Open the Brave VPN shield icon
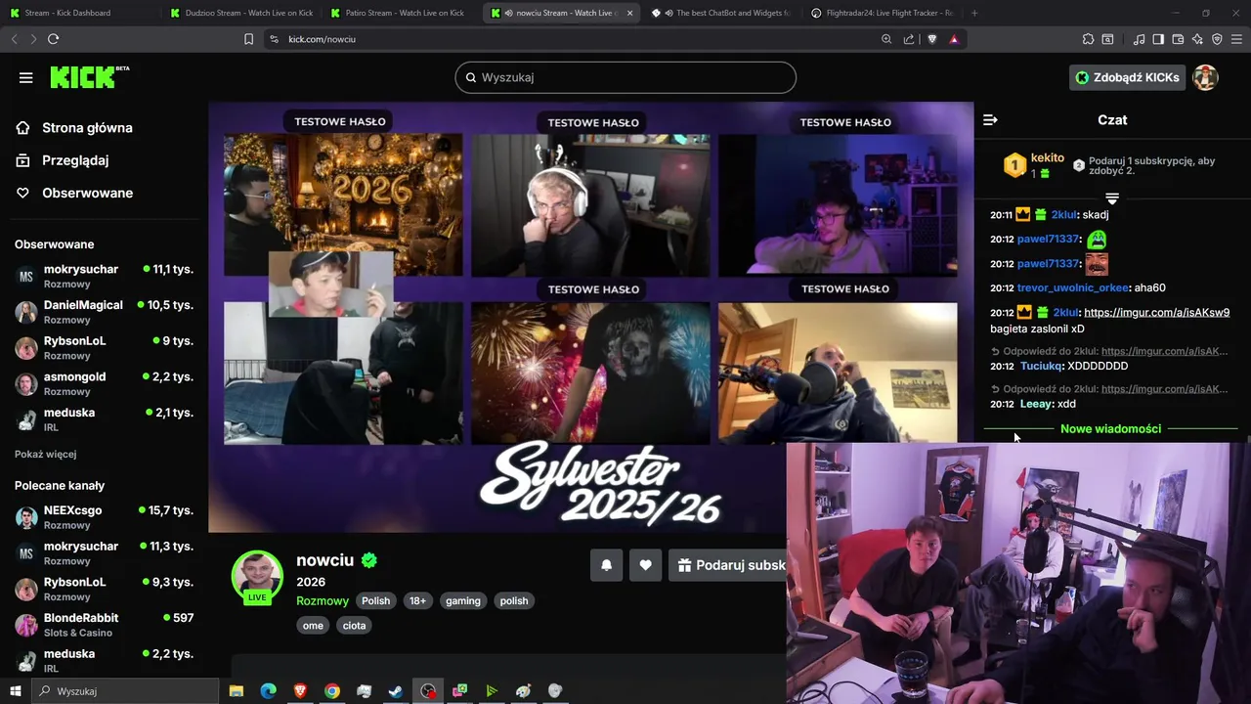 coord(1217,39)
